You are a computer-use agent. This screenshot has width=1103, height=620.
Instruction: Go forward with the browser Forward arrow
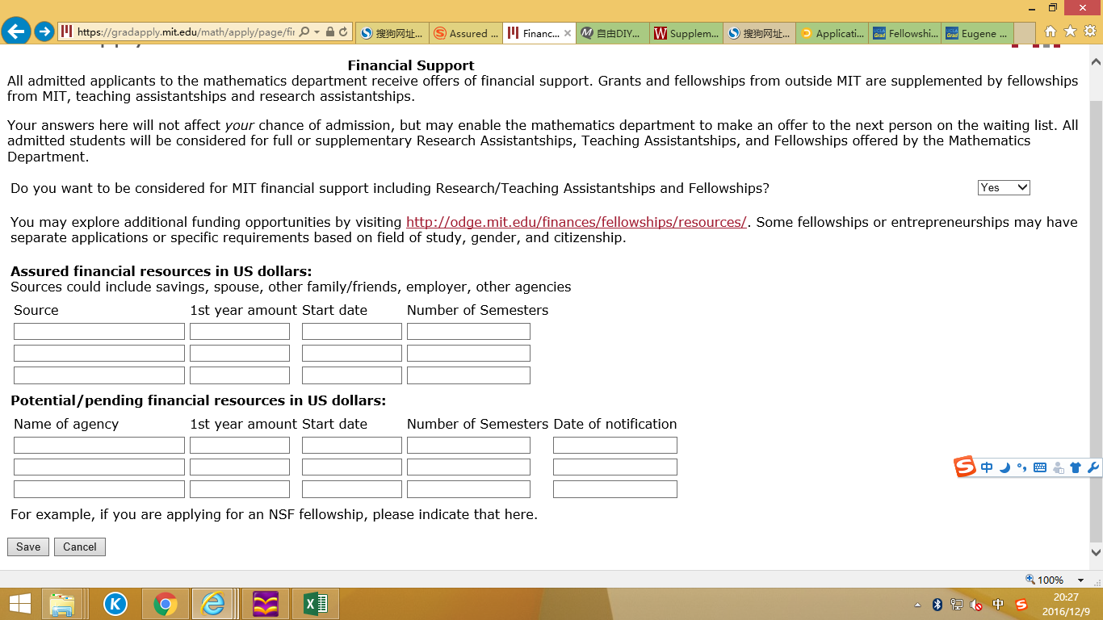(44, 31)
